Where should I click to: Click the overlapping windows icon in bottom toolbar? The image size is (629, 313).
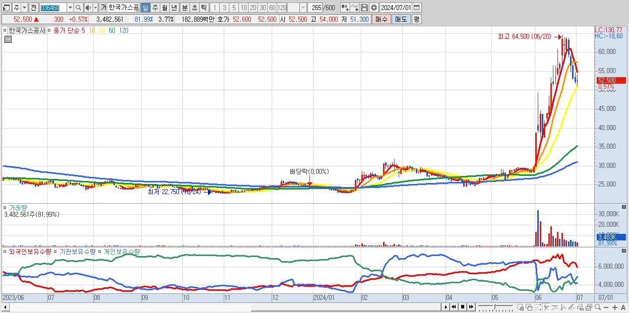(529, 307)
